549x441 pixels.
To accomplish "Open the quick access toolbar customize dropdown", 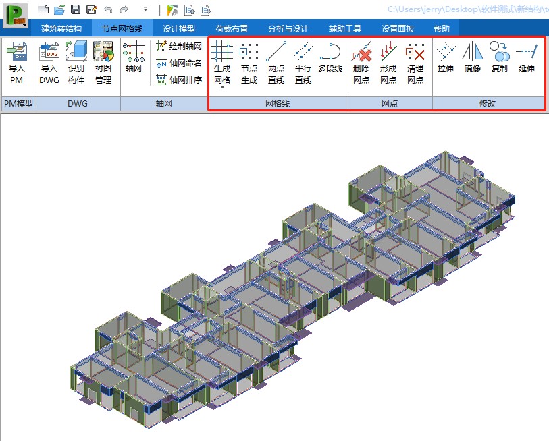I will [146, 9].
